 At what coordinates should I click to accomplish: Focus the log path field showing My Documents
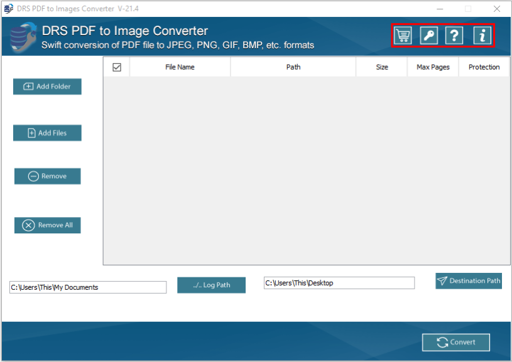coord(88,287)
